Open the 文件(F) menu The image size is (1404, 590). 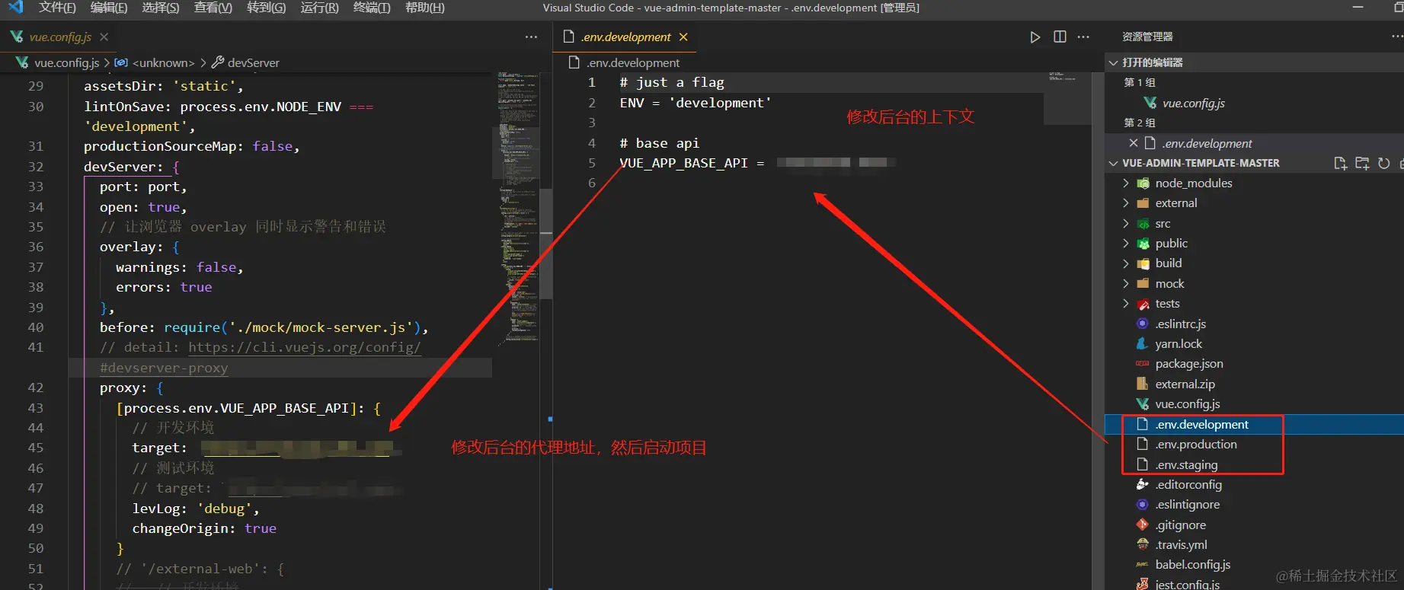57,8
